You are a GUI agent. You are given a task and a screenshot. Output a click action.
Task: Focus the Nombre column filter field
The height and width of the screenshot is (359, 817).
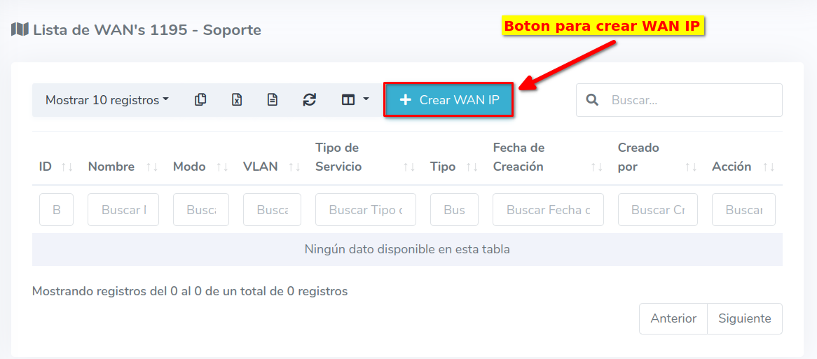coord(123,210)
